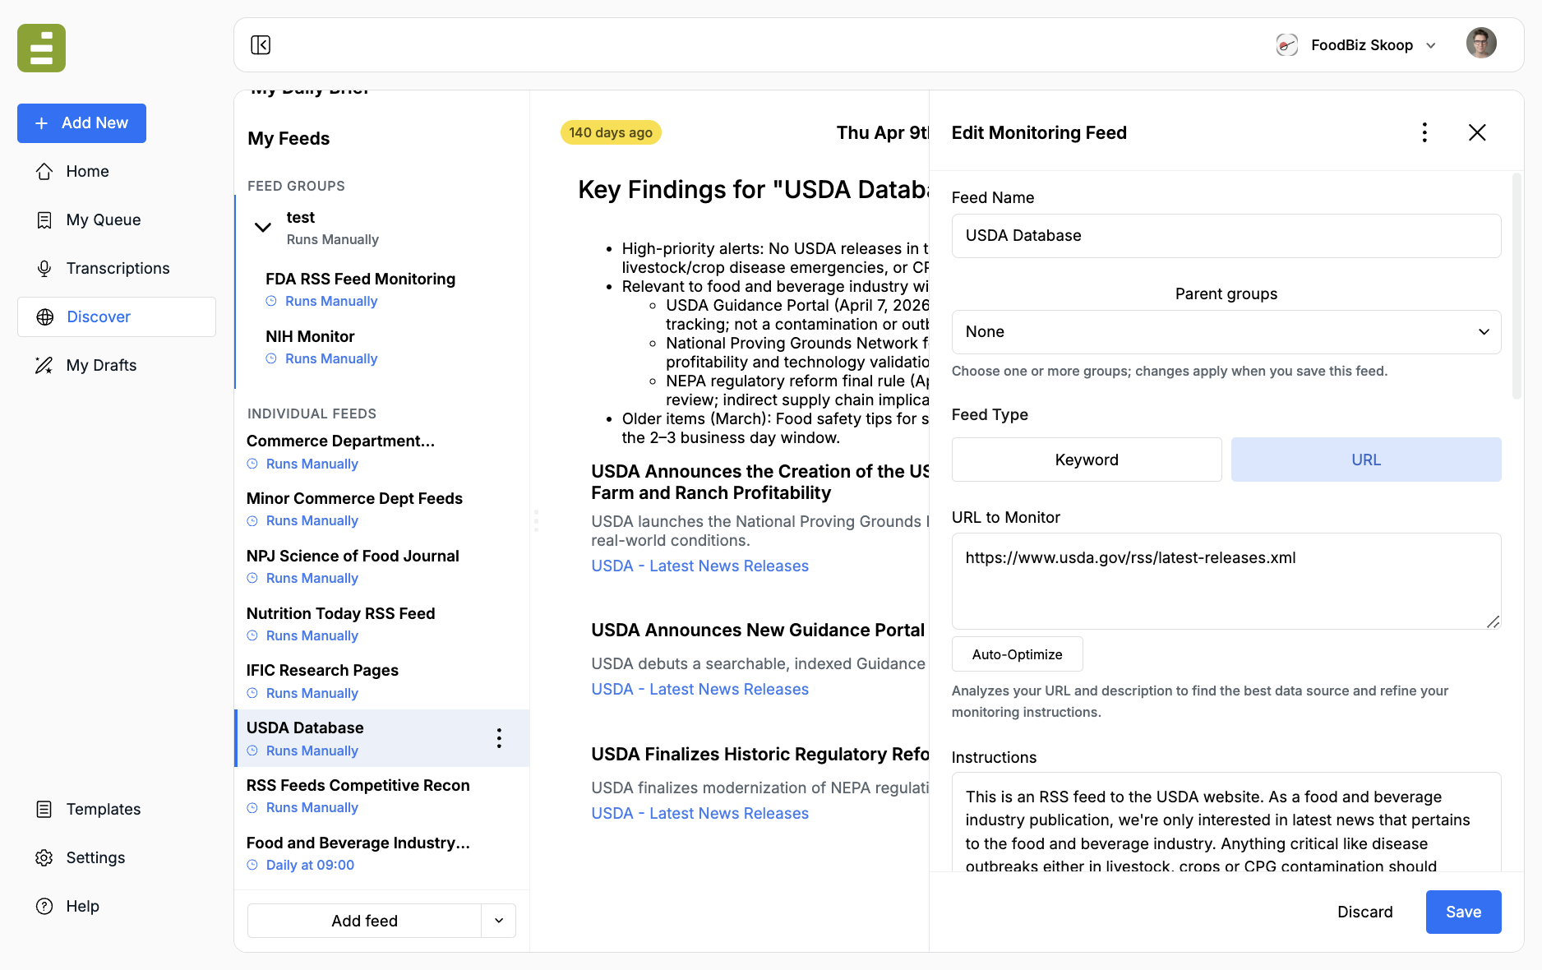Open link under Farm and Ranch Profitability article

[x=700, y=566]
